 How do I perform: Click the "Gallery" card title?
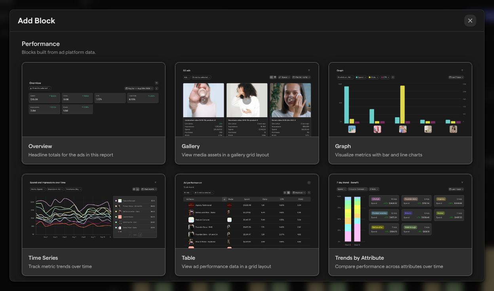click(191, 146)
